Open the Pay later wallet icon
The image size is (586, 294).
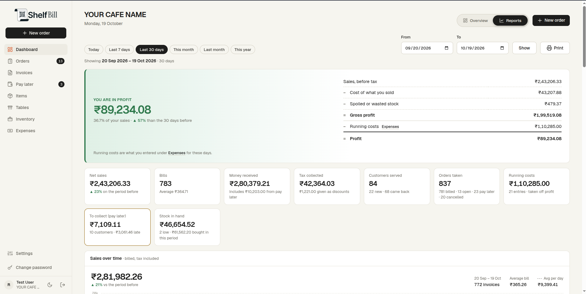[x=10, y=84]
